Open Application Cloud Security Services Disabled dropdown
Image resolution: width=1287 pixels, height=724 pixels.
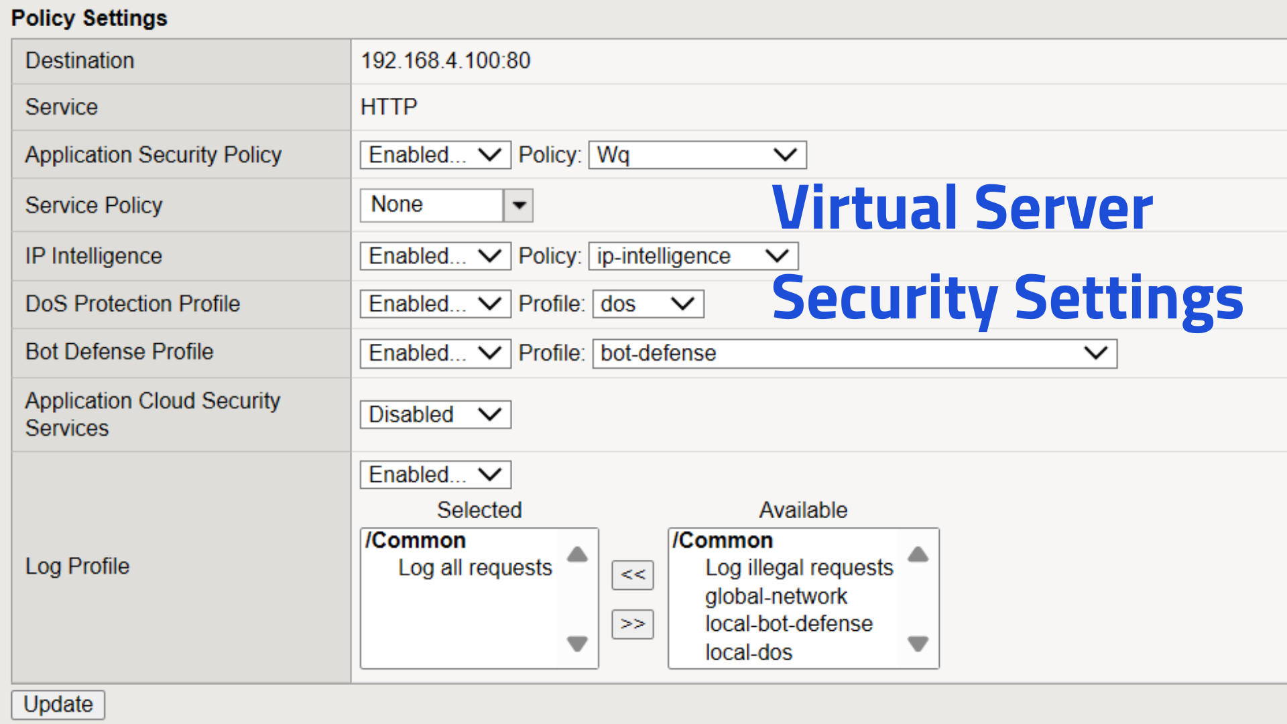pyautogui.click(x=435, y=414)
